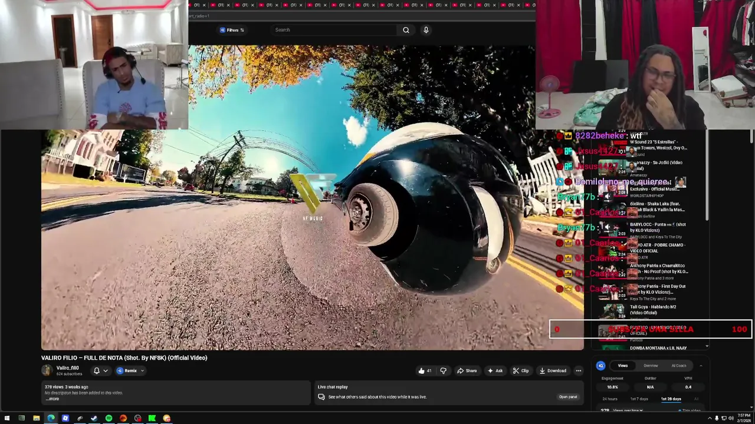The width and height of the screenshot is (755, 424).
Task: Expand the notification bell dropdown arrow
Action: tap(106, 371)
